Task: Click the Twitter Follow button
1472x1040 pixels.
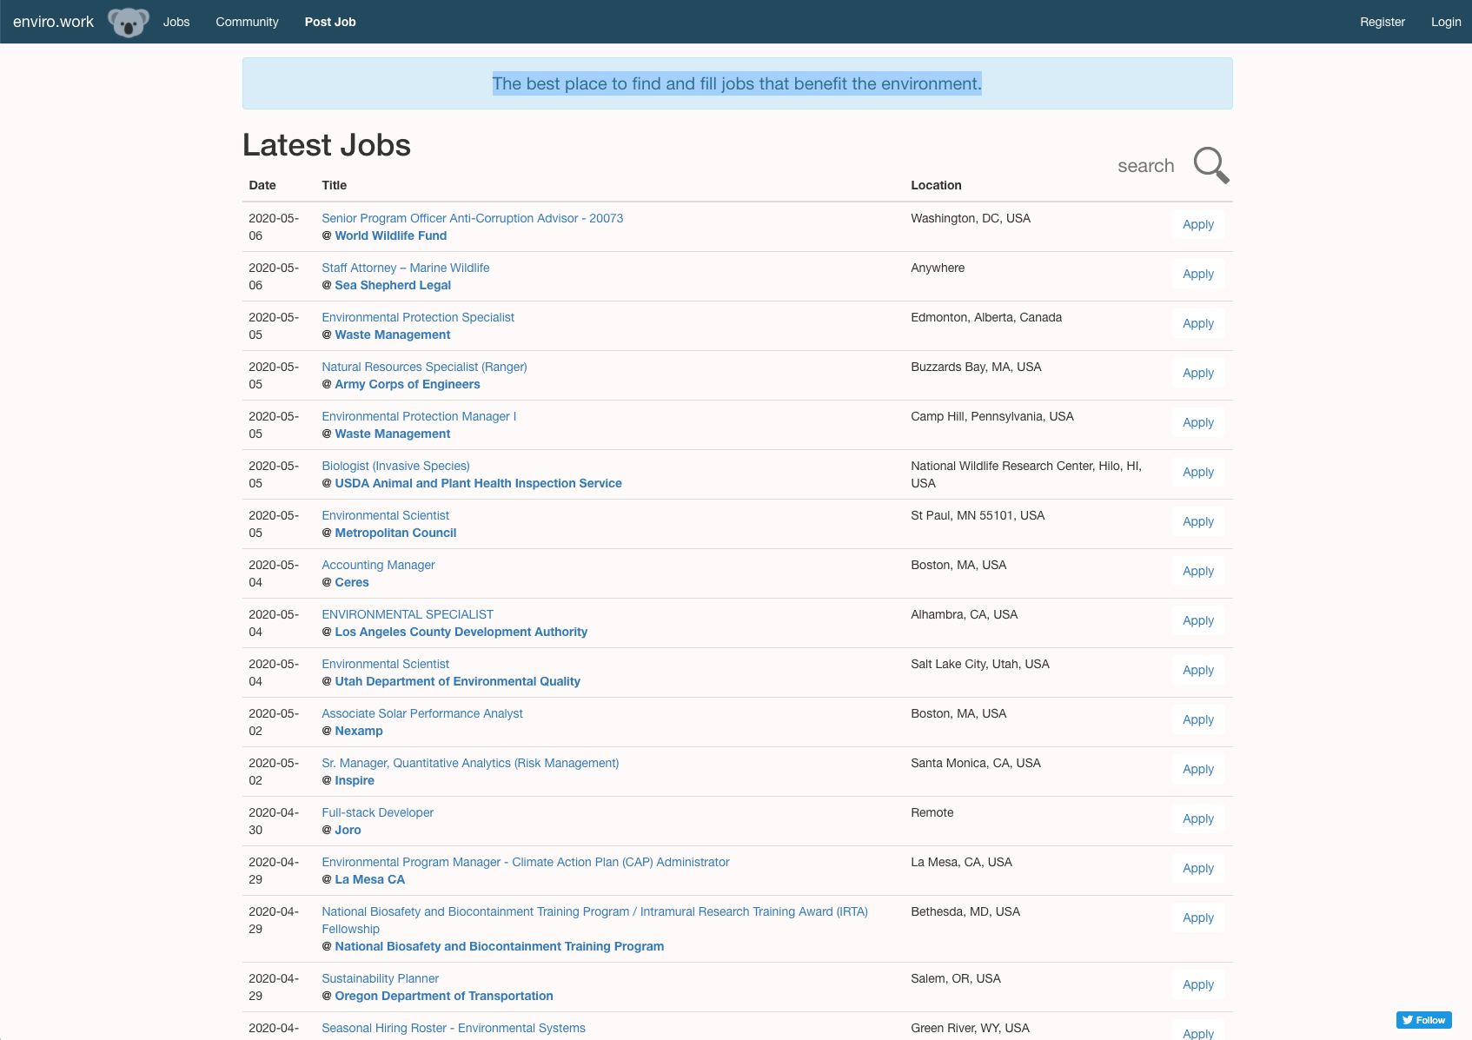Action: pos(1423,1020)
